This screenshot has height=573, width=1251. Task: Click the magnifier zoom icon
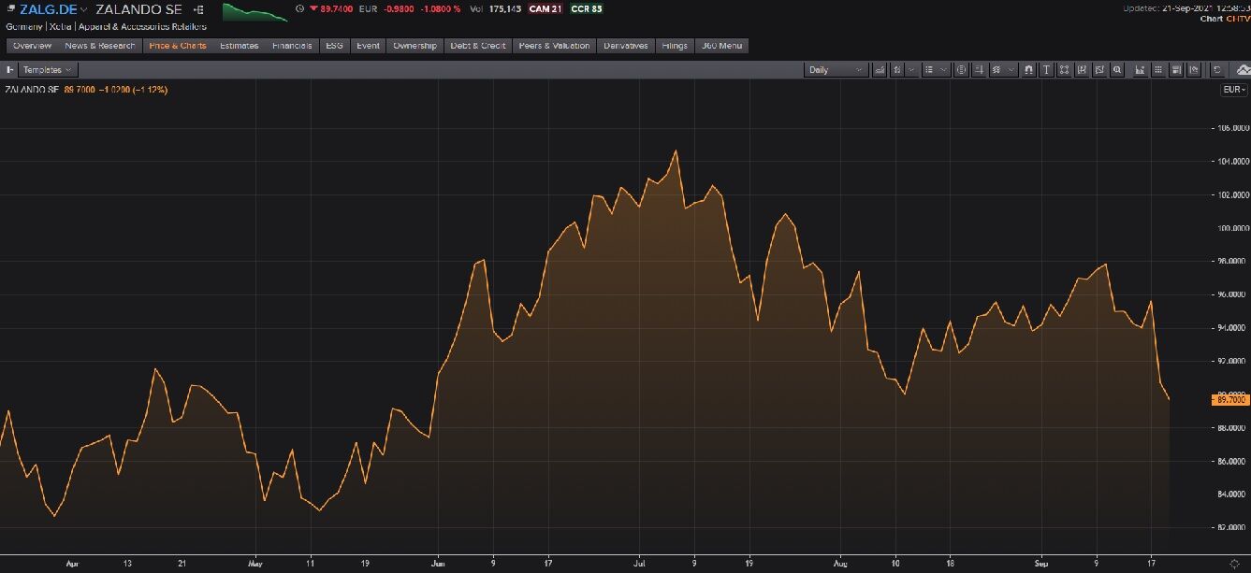(1117, 70)
